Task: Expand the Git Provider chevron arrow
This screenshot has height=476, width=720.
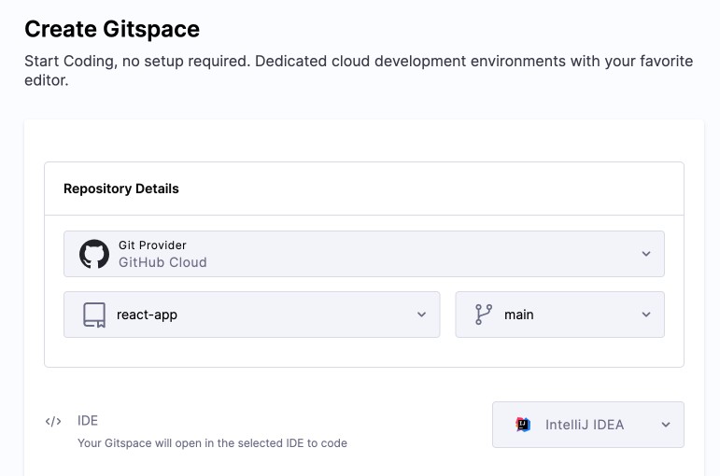Action: (645, 254)
